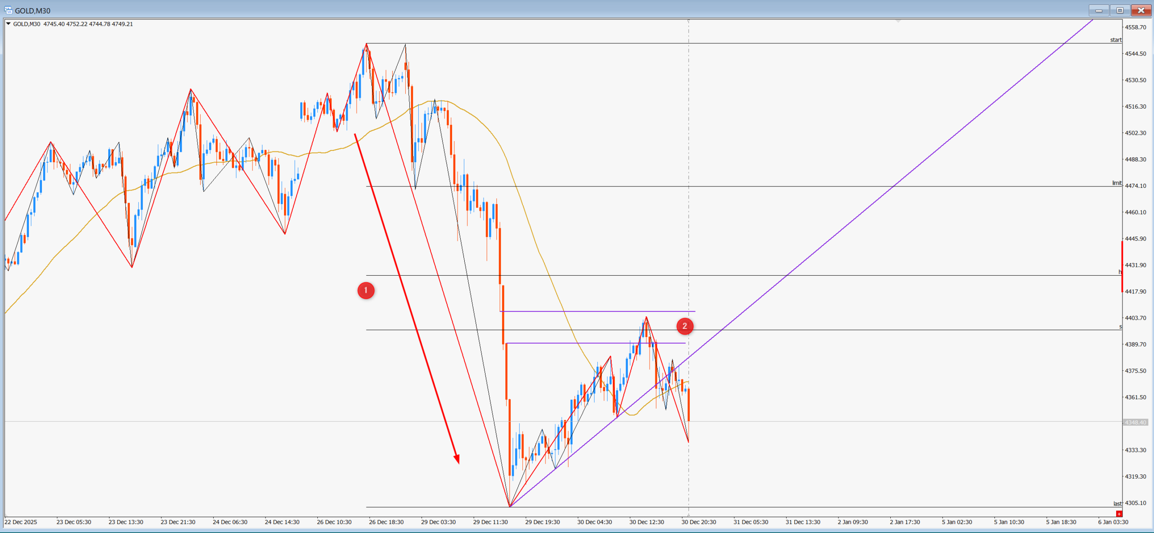Viewport: 1154px width, 533px height.
Task: Click the 4558.70 price on the scale
Action: coord(1135,27)
